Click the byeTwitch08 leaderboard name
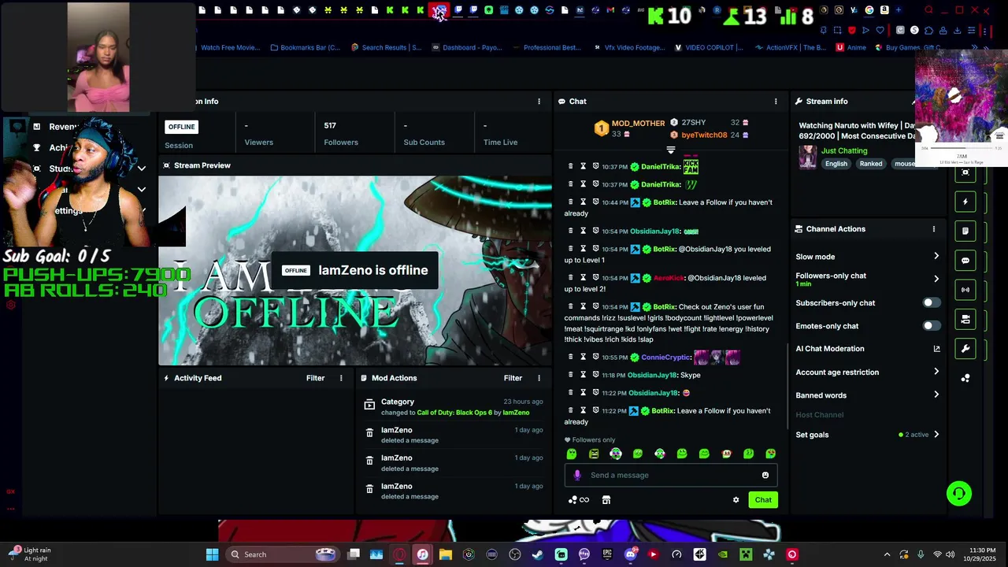 (x=704, y=135)
